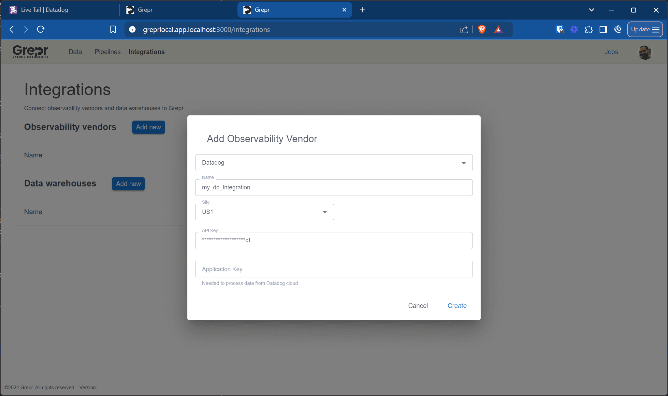Open the Data navigation item
This screenshot has width=668, height=396.
click(75, 52)
